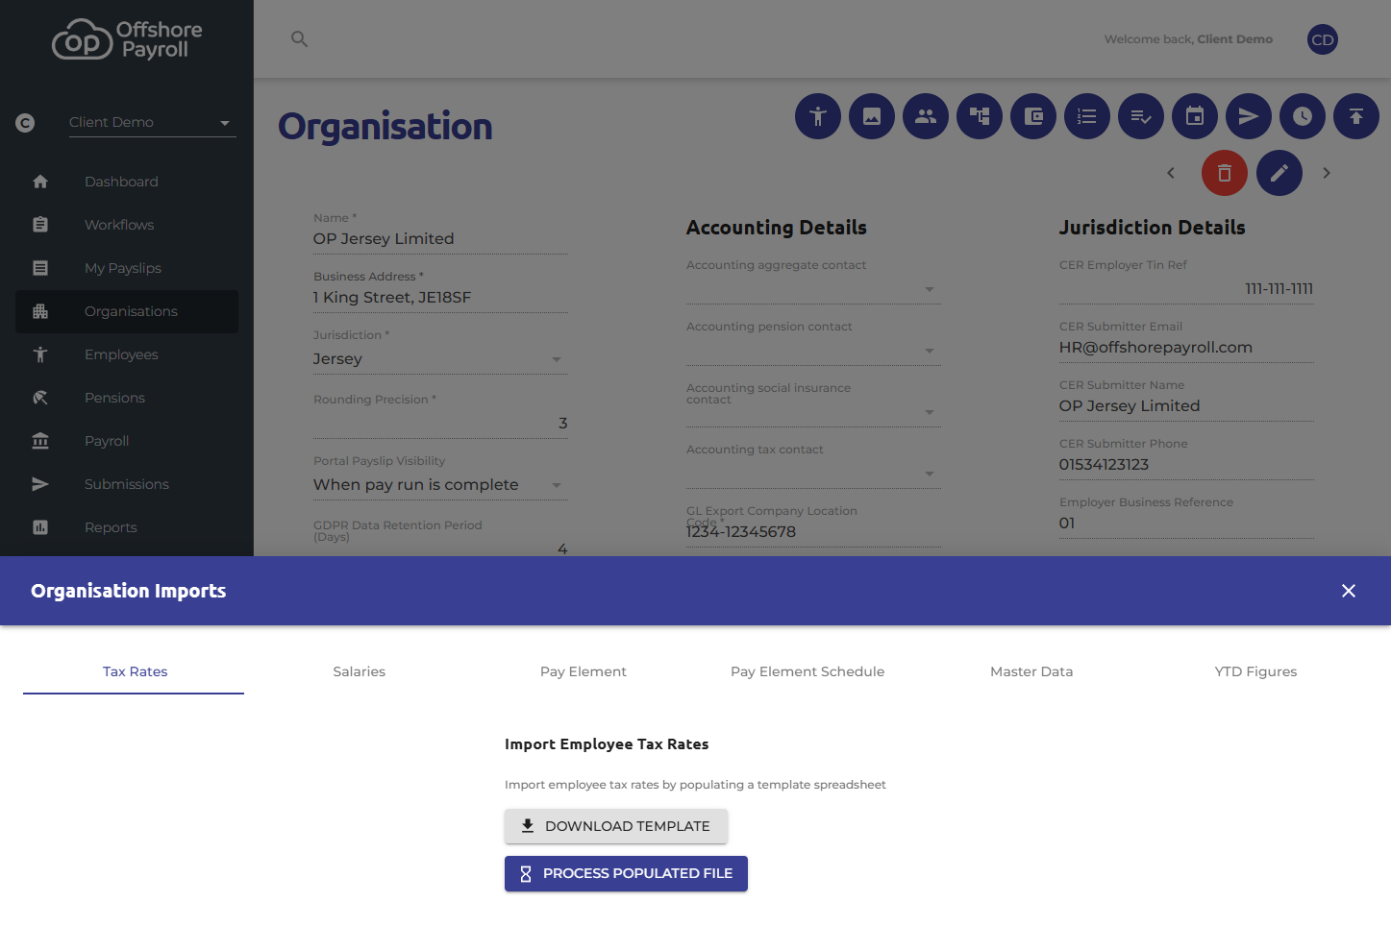Click the people group round icon

tap(926, 116)
